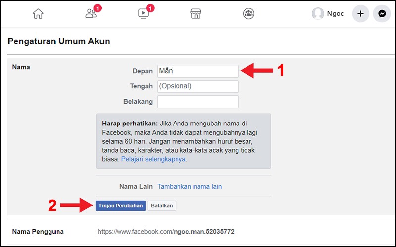Image resolution: width=396 pixels, height=247 pixels.
Task: Click Tambahkan nama lain link
Action: (x=190, y=187)
